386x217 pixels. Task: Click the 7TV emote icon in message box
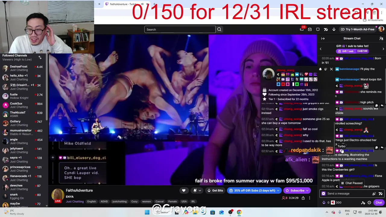coord(380,194)
